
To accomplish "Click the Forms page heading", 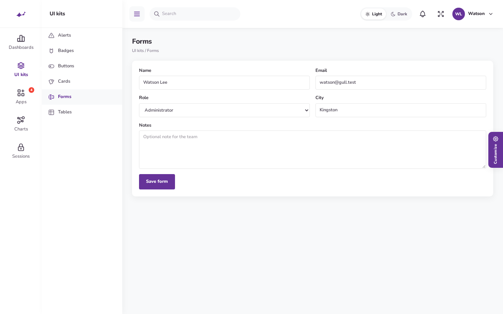I will pyautogui.click(x=142, y=41).
